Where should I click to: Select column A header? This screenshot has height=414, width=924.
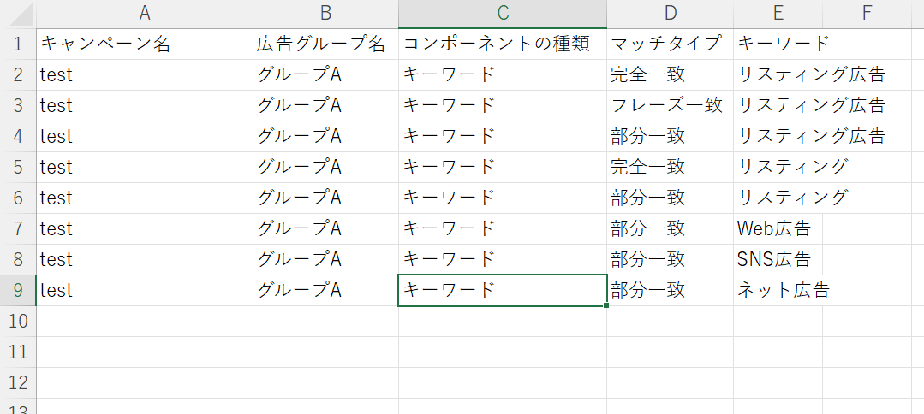point(145,15)
